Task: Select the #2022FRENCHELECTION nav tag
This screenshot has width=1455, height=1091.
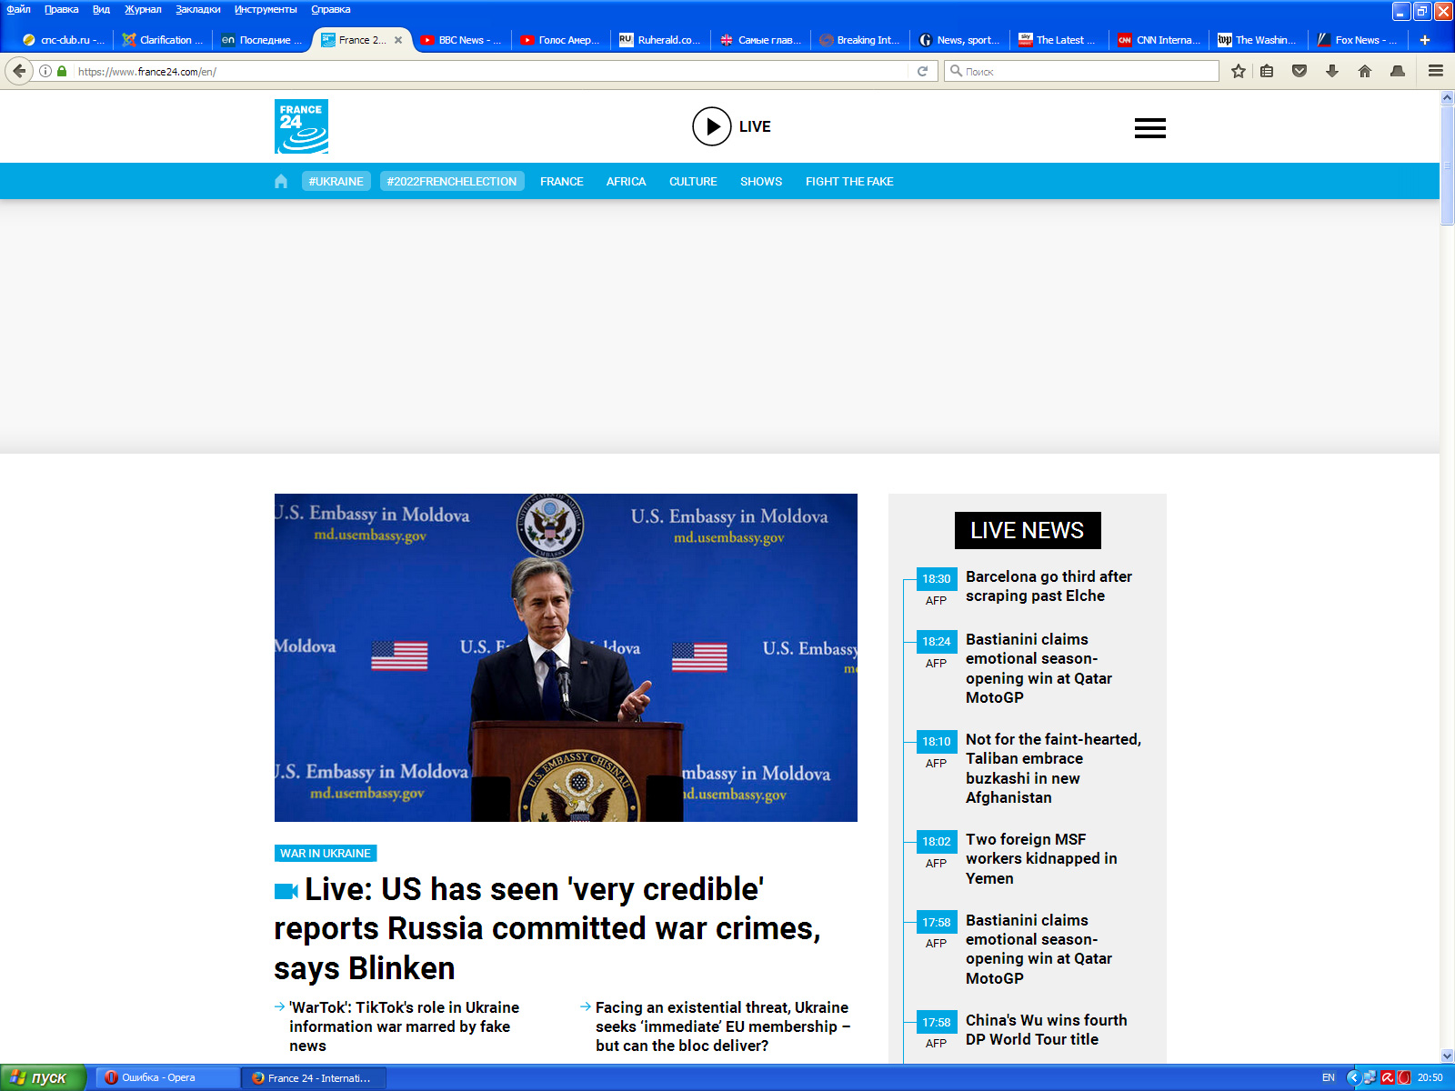Action: [452, 181]
